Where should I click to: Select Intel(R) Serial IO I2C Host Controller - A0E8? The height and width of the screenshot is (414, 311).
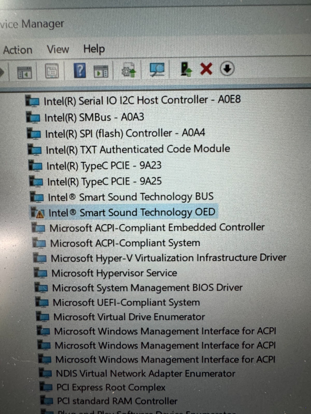click(142, 100)
